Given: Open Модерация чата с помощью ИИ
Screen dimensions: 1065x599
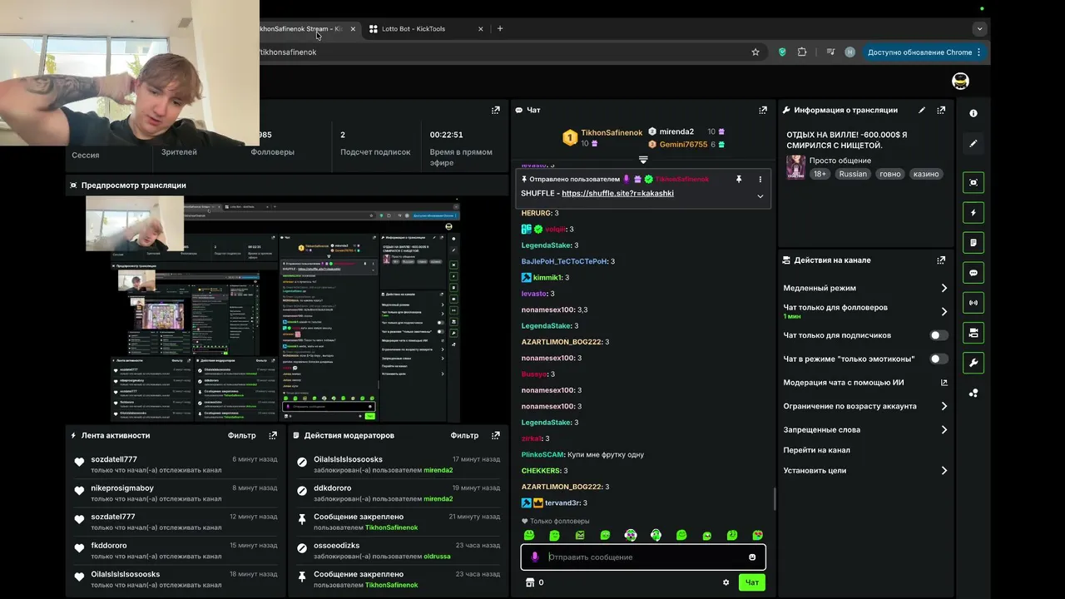Looking at the screenshot, I should (865, 383).
